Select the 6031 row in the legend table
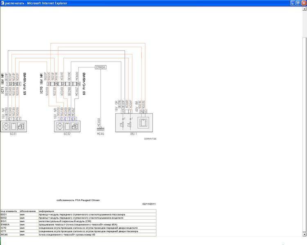This screenshot has width=307, height=245. (78, 214)
